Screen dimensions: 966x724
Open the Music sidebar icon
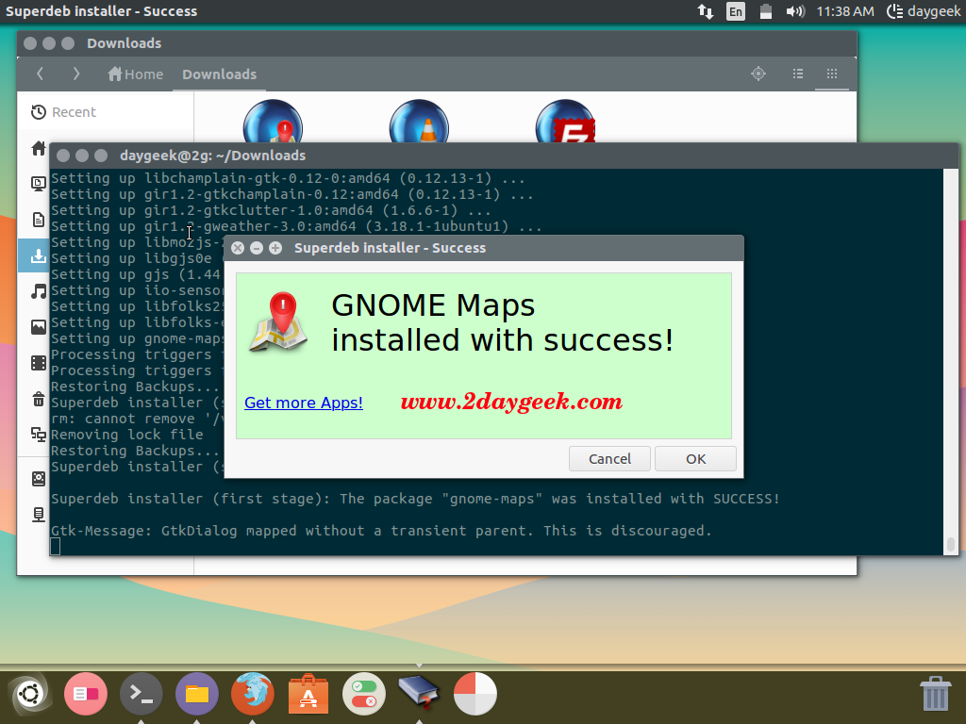point(38,291)
